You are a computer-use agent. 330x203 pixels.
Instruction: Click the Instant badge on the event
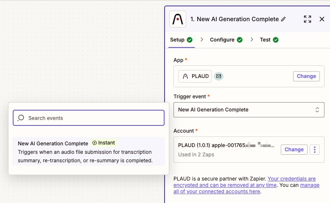103,143
